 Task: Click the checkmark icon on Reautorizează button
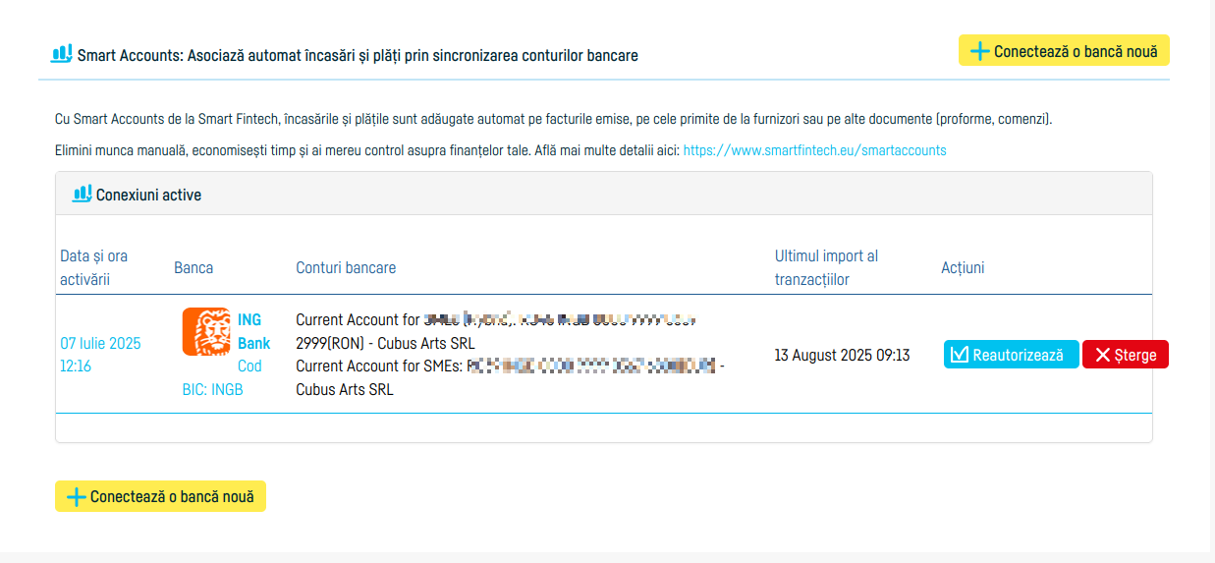click(x=960, y=355)
